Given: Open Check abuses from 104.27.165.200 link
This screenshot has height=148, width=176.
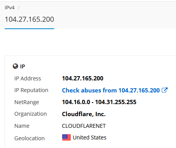Looking at the screenshot, I should 111,90.
